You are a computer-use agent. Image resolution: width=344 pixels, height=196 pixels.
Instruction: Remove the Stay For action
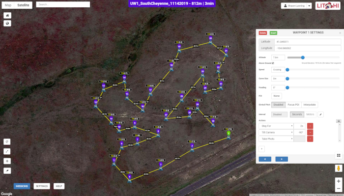coord(310,126)
